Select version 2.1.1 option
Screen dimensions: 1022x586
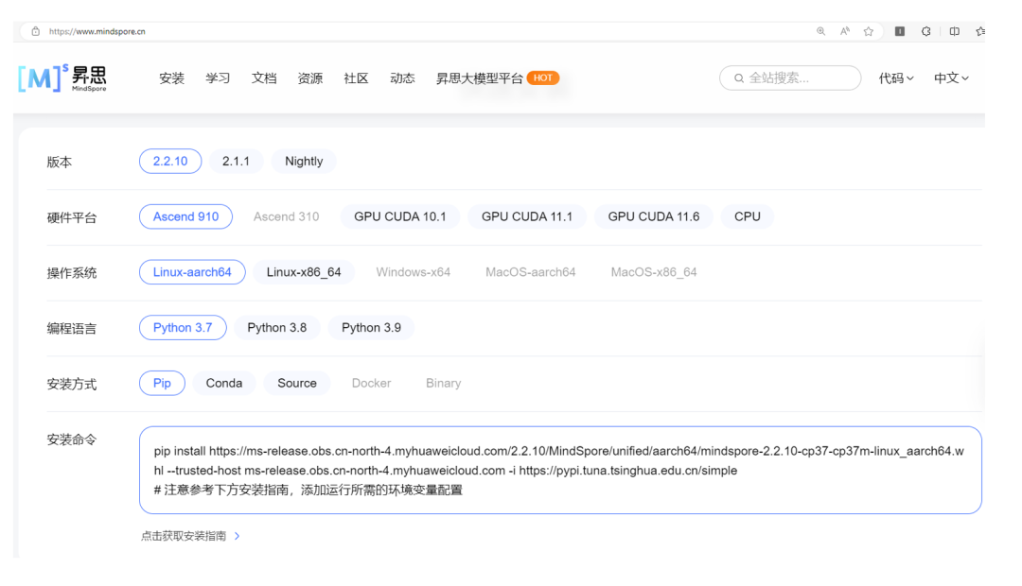click(236, 162)
